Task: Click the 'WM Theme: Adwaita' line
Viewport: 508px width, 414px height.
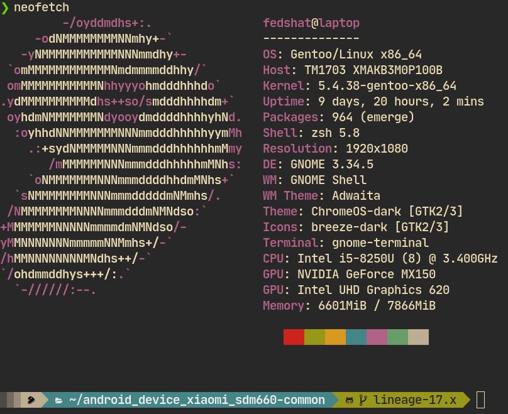Action: pyautogui.click(x=321, y=196)
